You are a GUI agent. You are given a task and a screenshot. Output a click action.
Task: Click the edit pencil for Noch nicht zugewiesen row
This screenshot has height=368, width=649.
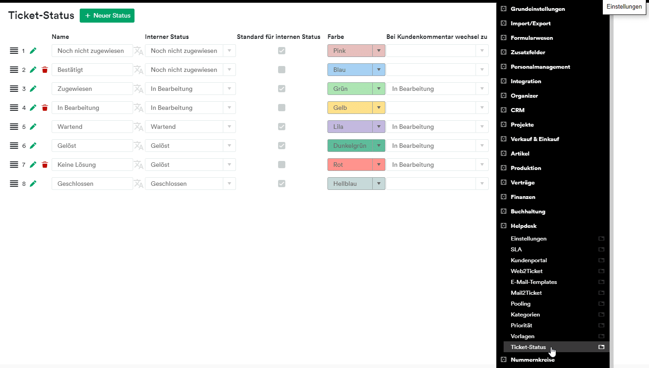pyautogui.click(x=33, y=51)
